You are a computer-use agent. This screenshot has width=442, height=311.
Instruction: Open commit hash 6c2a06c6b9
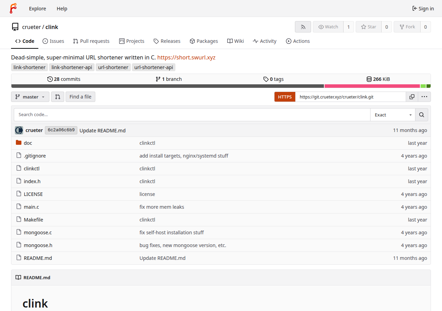tap(61, 130)
